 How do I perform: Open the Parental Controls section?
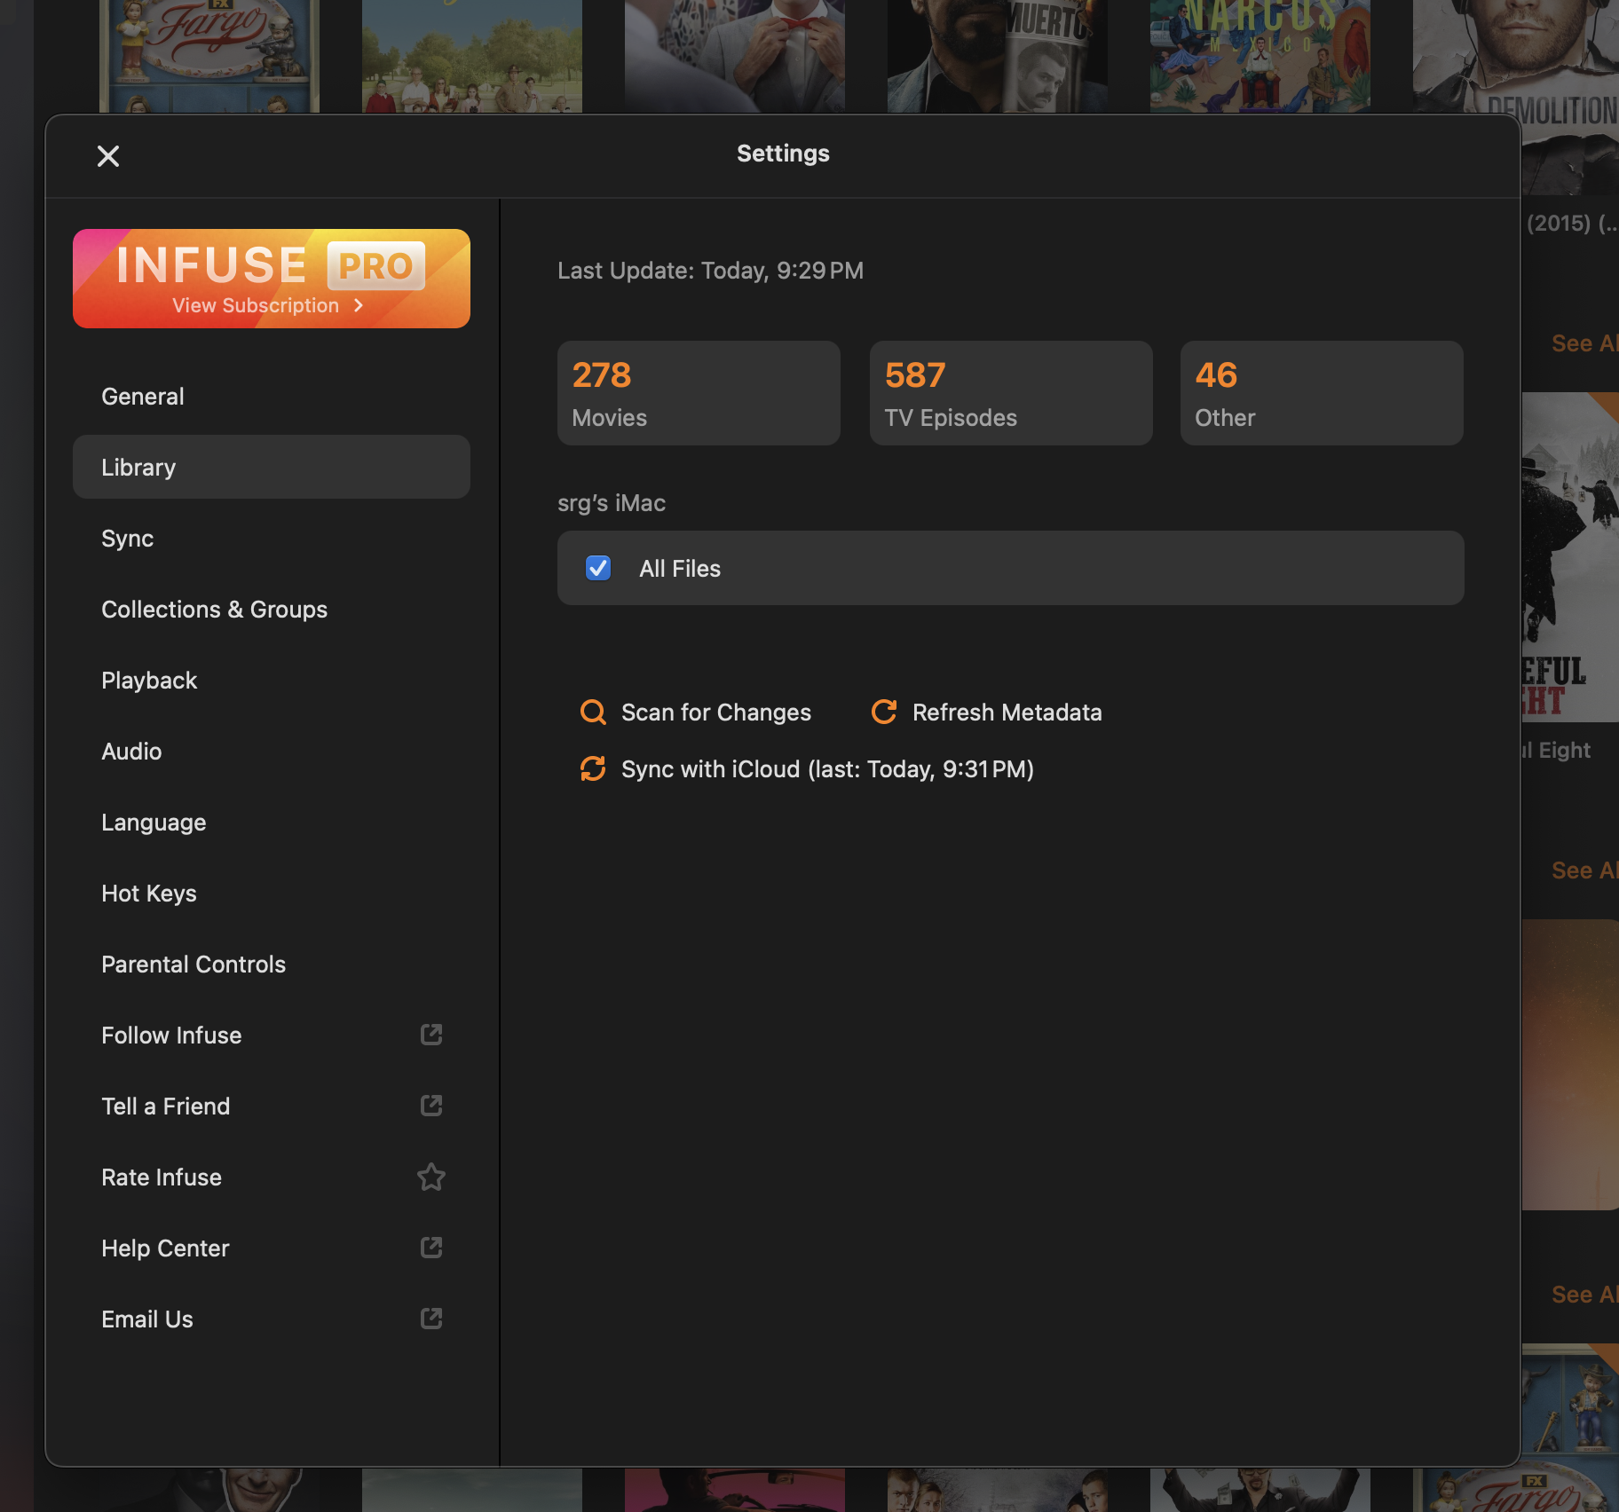point(272,965)
